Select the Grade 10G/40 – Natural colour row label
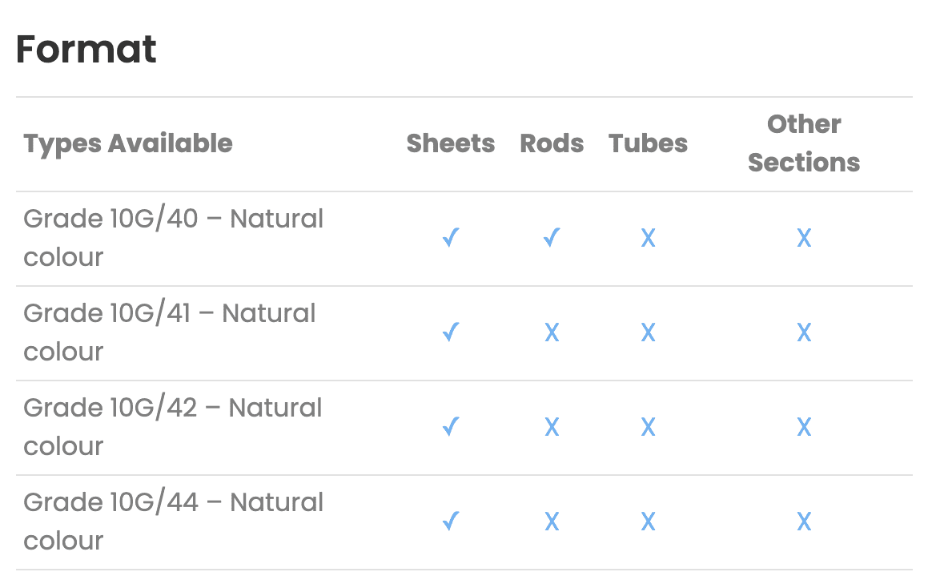This screenshot has height=580, width=932. 173,238
